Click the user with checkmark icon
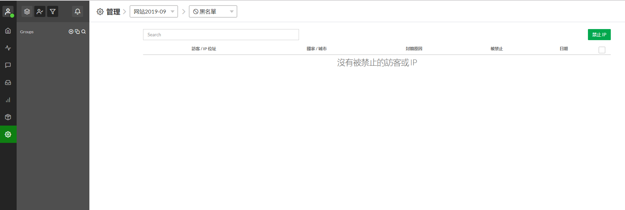This screenshot has height=210, width=625. click(40, 12)
